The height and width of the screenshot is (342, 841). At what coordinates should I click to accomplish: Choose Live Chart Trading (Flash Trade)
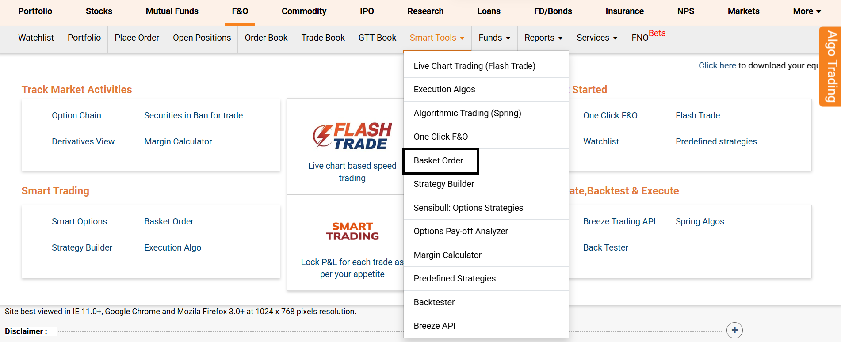[x=474, y=66]
